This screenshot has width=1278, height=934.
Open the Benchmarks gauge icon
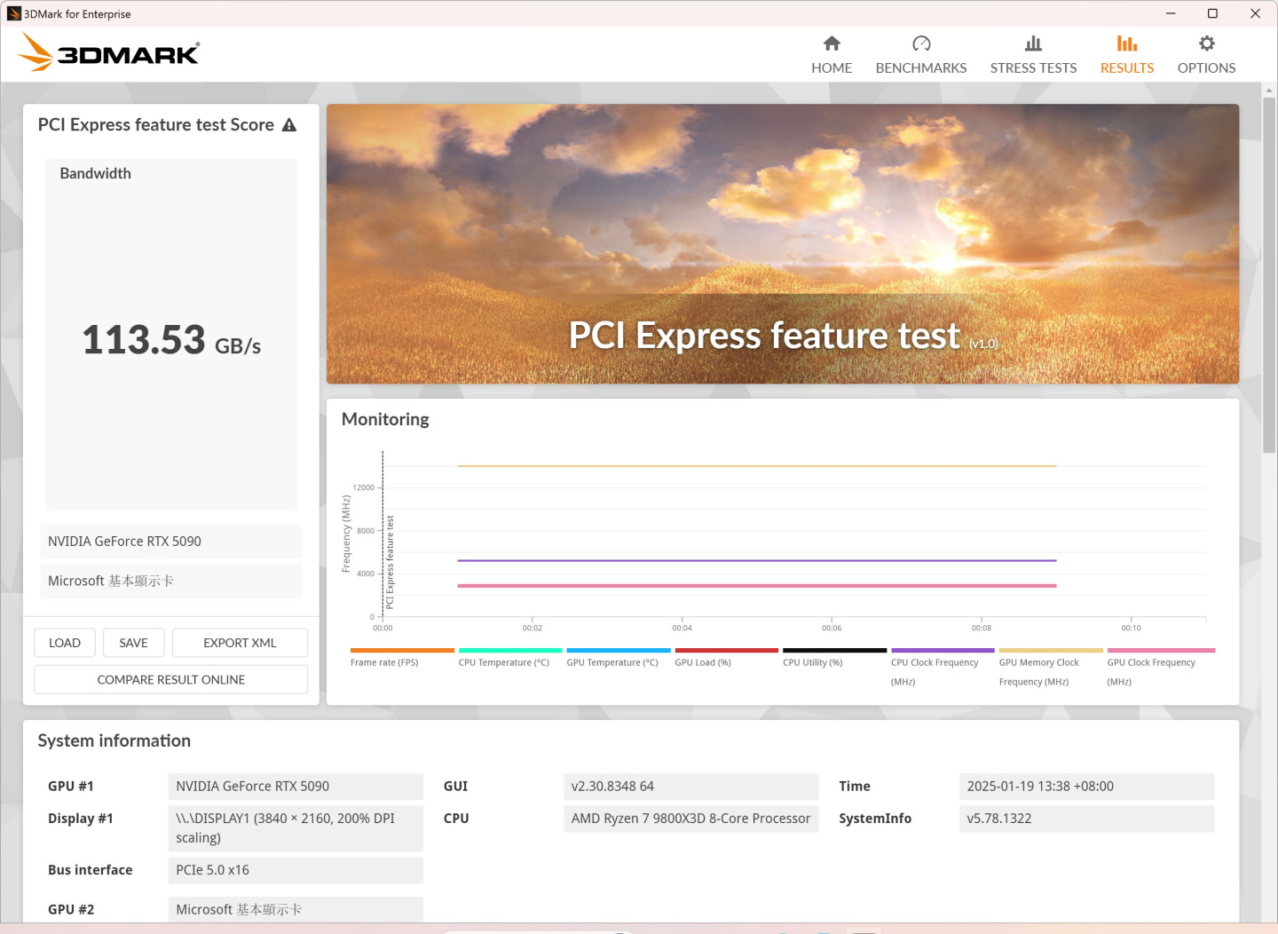pyautogui.click(x=921, y=44)
